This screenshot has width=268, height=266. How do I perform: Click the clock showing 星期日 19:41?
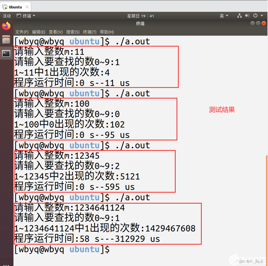click(x=141, y=16)
